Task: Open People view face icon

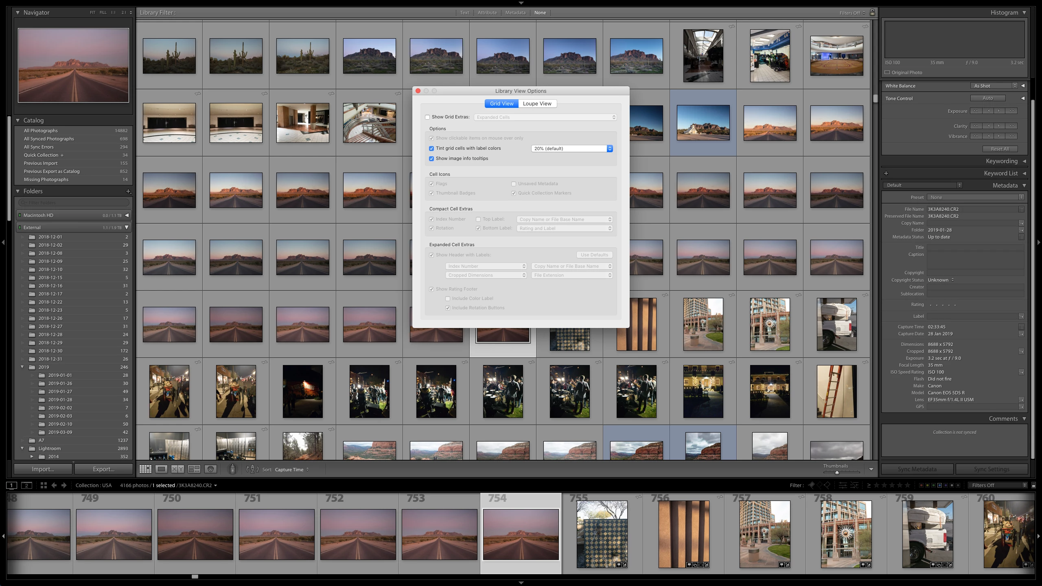Action: [x=210, y=469]
